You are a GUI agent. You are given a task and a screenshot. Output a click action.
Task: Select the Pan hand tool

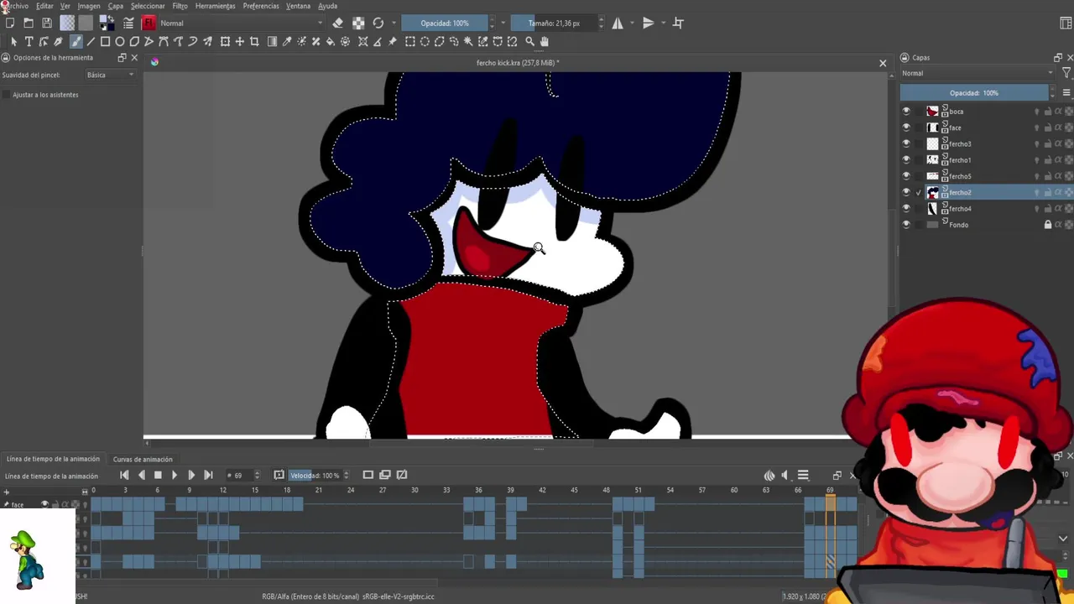[x=545, y=41]
